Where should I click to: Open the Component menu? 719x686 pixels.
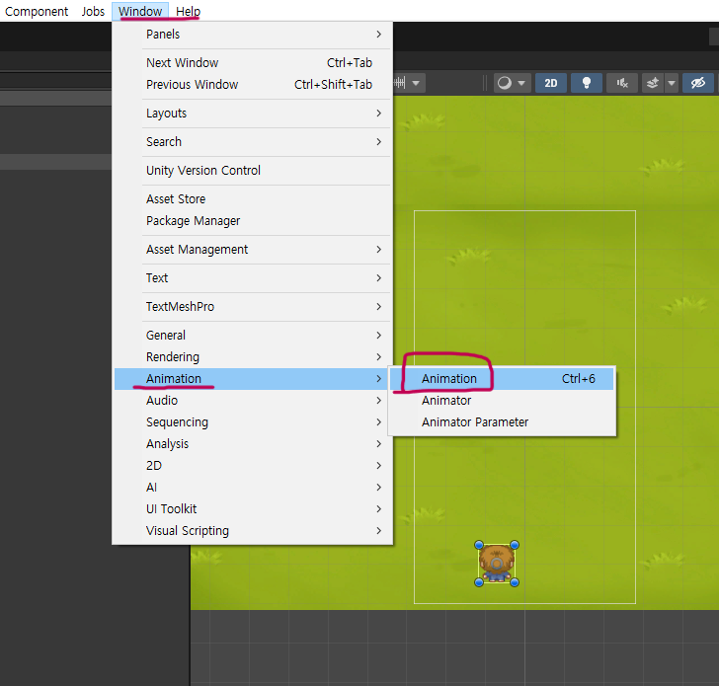(37, 12)
